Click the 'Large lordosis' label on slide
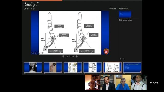The width and height of the screenshot is (164, 92). 89,26
